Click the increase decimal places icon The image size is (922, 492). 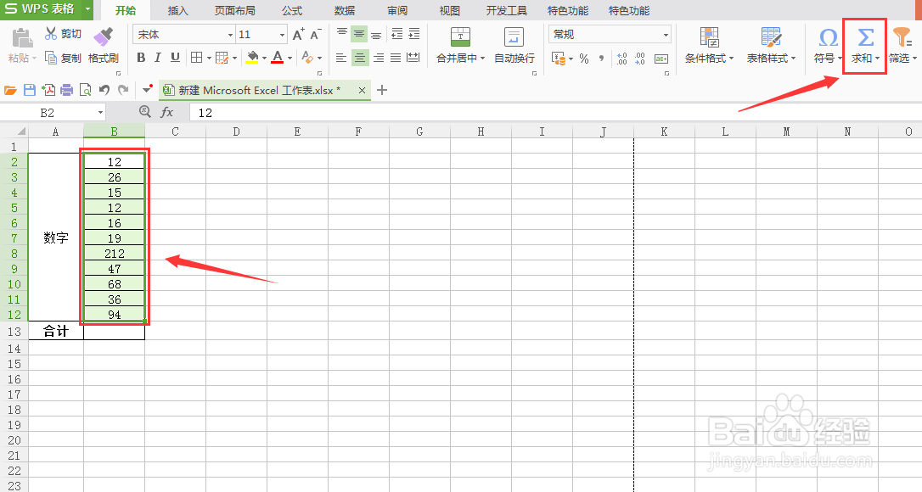pyautogui.click(x=622, y=59)
